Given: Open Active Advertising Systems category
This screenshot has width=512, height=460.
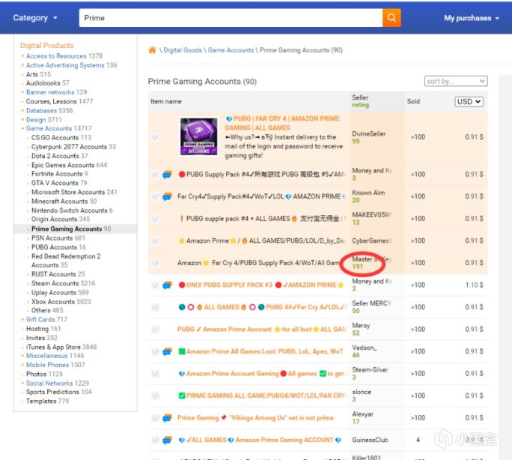Looking at the screenshot, I should click(x=65, y=65).
